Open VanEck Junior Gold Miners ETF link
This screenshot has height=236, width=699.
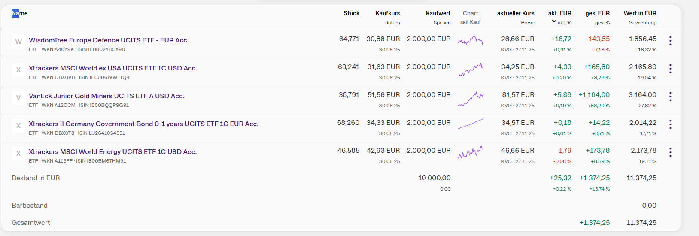pos(106,96)
